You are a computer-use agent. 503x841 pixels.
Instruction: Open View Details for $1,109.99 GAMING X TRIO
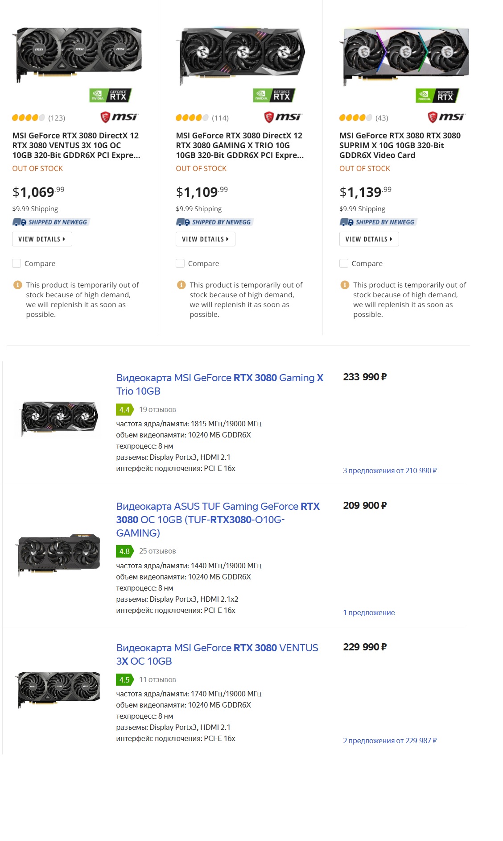206,239
